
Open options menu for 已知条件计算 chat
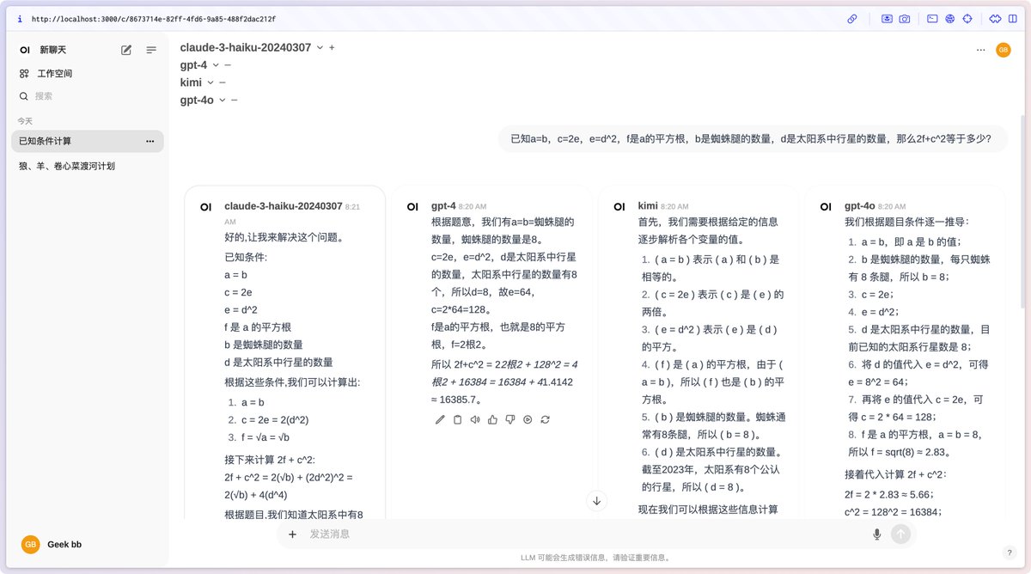150,141
